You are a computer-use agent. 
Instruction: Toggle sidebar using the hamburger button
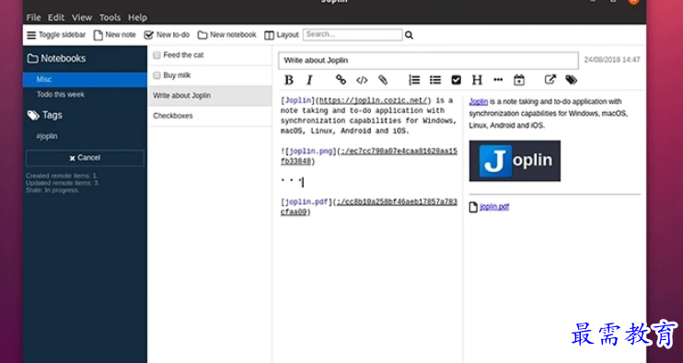pos(56,35)
